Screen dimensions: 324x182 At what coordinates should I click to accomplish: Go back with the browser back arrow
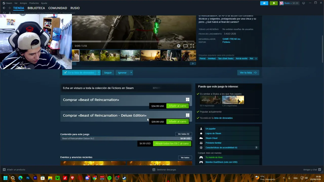point(4,8)
